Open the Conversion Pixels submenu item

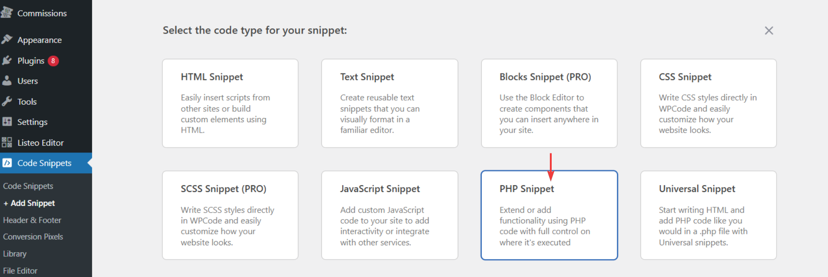[33, 237]
